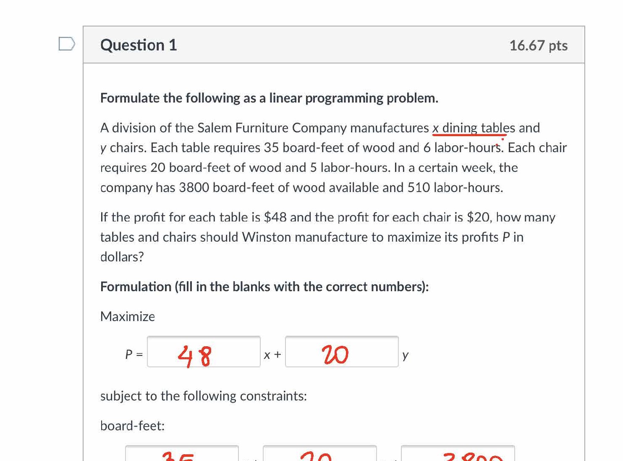Click the "16.67 pts" score label
Viewport: 623px width, 461px height.
[x=538, y=45]
